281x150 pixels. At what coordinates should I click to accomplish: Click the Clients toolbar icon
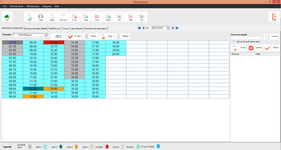click(41, 17)
